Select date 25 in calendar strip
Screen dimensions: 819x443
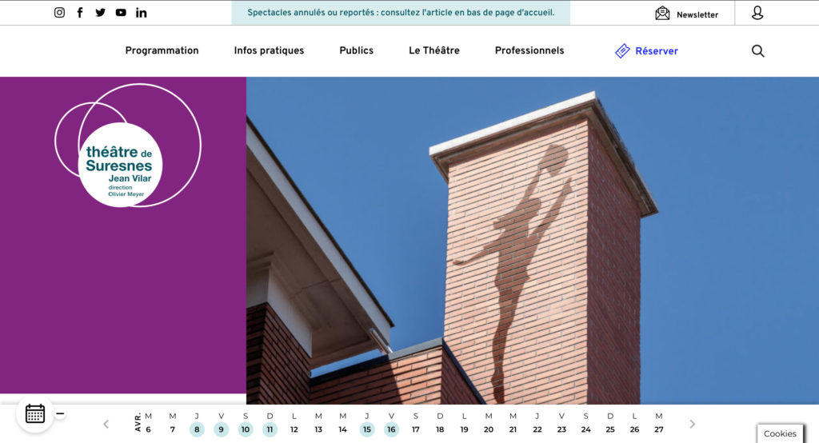(x=610, y=429)
